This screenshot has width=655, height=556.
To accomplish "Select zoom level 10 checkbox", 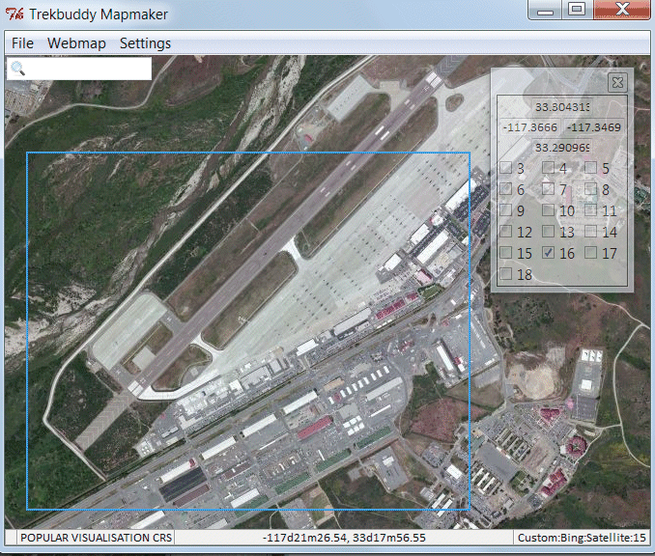I will pos(548,210).
